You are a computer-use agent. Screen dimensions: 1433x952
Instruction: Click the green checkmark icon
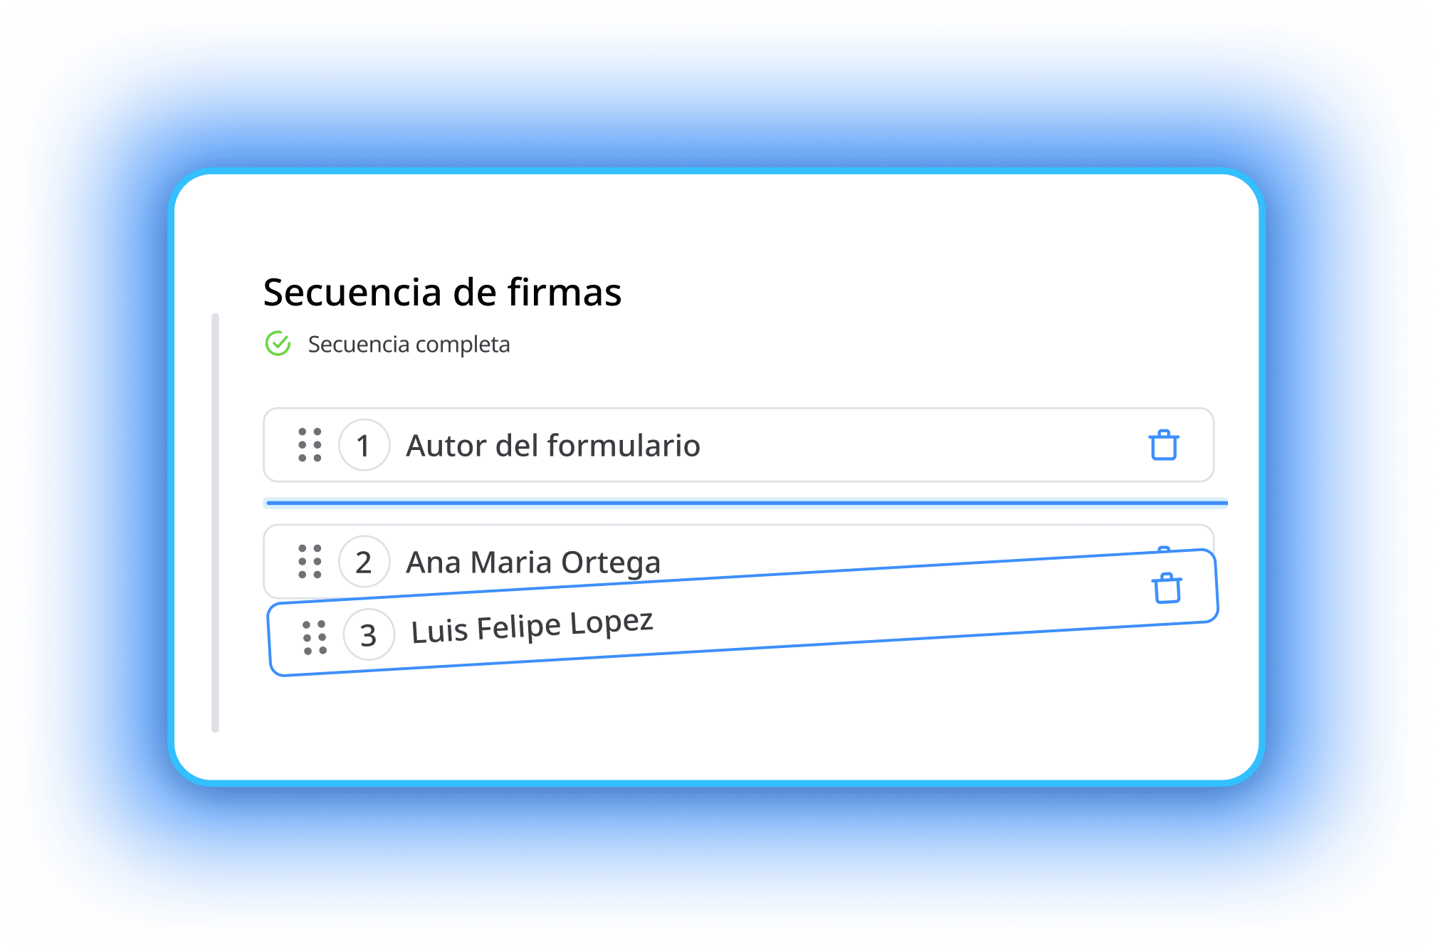277,345
